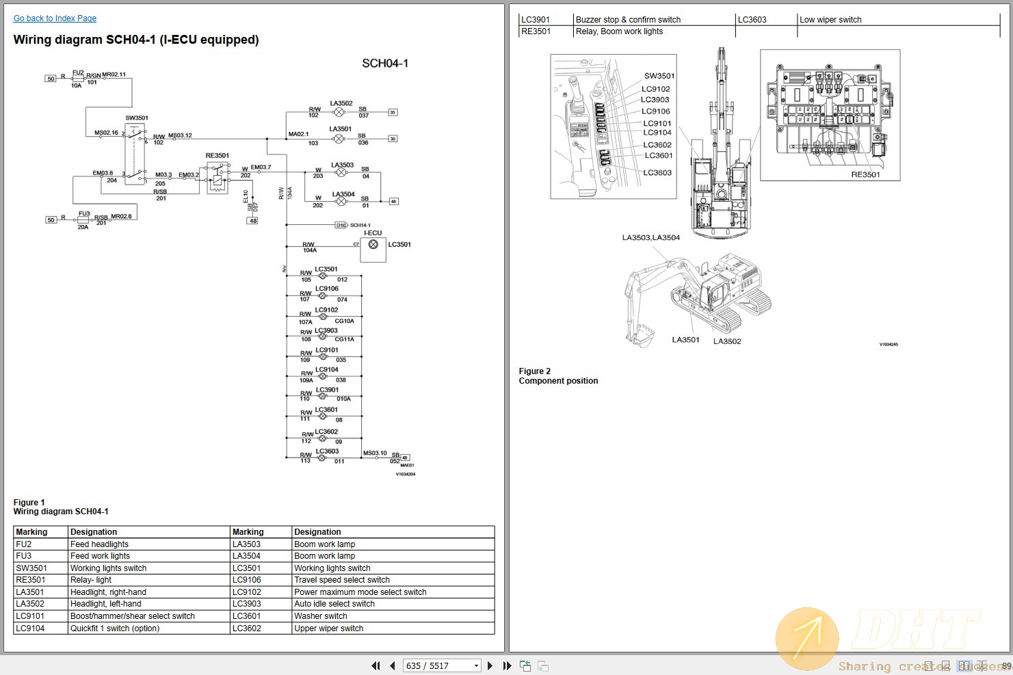1013x675 pixels.
Task: Click the RE3501 relay label in wiring diagram
Action: pos(218,156)
